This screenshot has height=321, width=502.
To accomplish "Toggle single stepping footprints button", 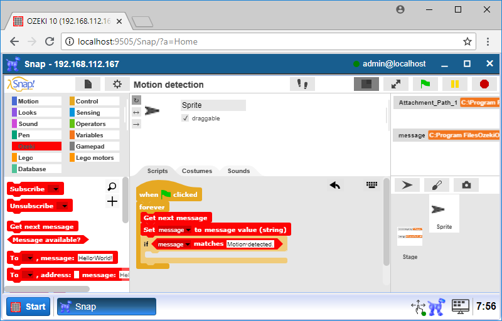I will (x=302, y=84).
